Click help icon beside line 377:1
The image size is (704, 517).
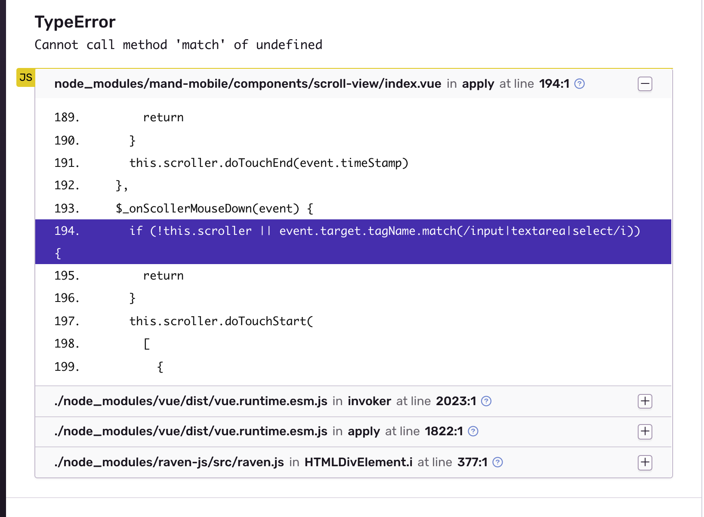pyautogui.click(x=497, y=462)
